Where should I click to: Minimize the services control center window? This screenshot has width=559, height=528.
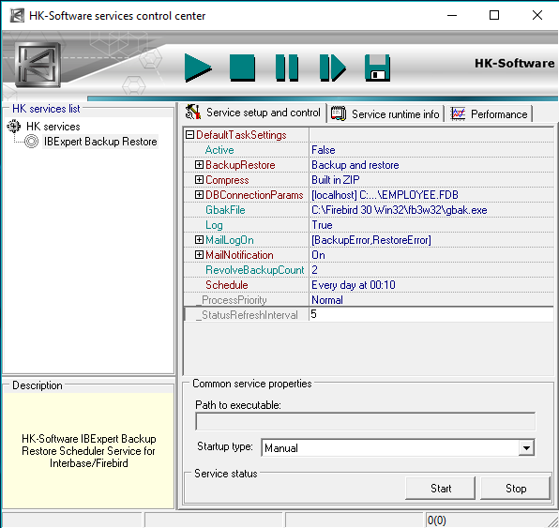click(x=452, y=15)
